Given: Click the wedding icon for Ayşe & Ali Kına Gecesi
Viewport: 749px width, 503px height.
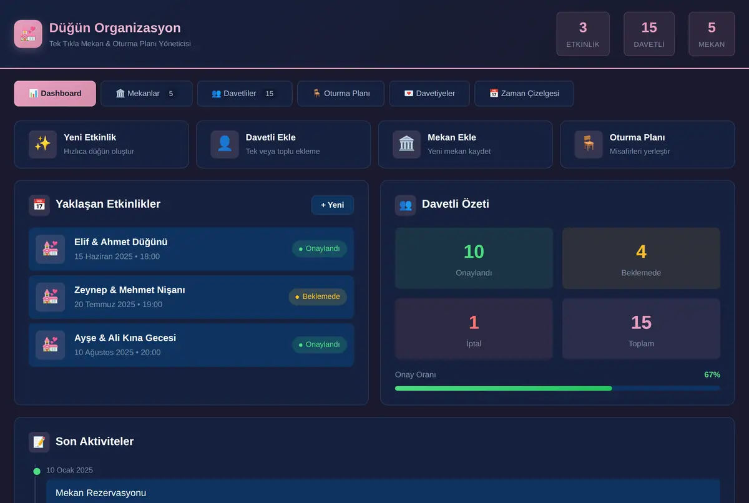Looking at the screenshot, I should [50, 345].
